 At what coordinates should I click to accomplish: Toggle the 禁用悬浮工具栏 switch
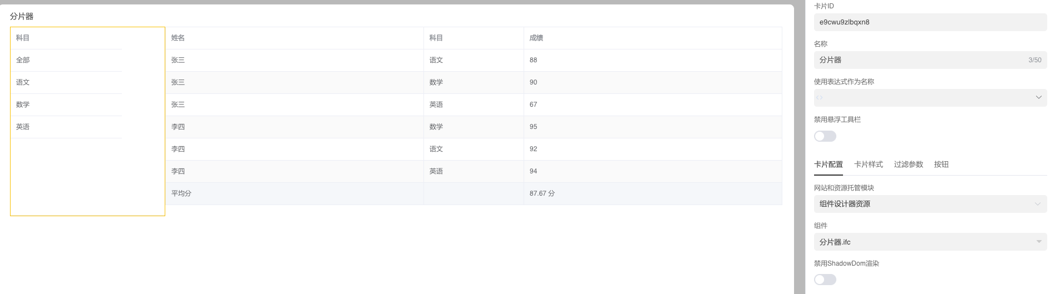click(825, 136)
